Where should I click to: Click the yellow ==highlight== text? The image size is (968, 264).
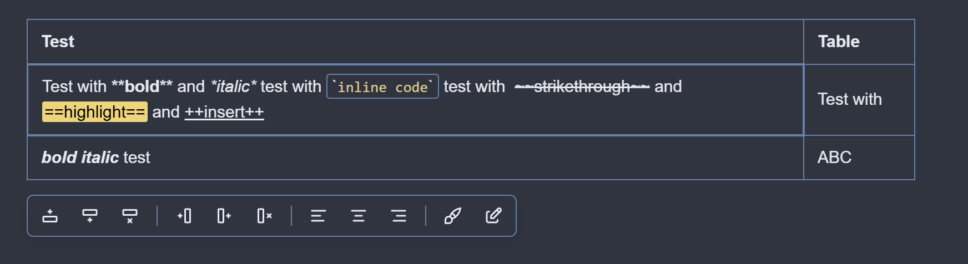pyautogui.click(x=95, y=112)
